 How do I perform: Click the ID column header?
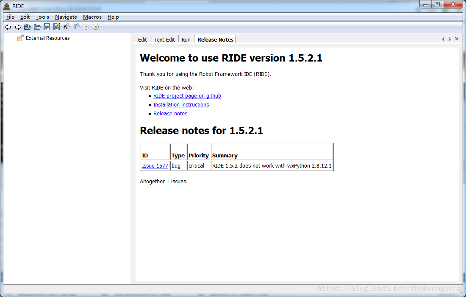pyautogui.click(x=155, y=152)
